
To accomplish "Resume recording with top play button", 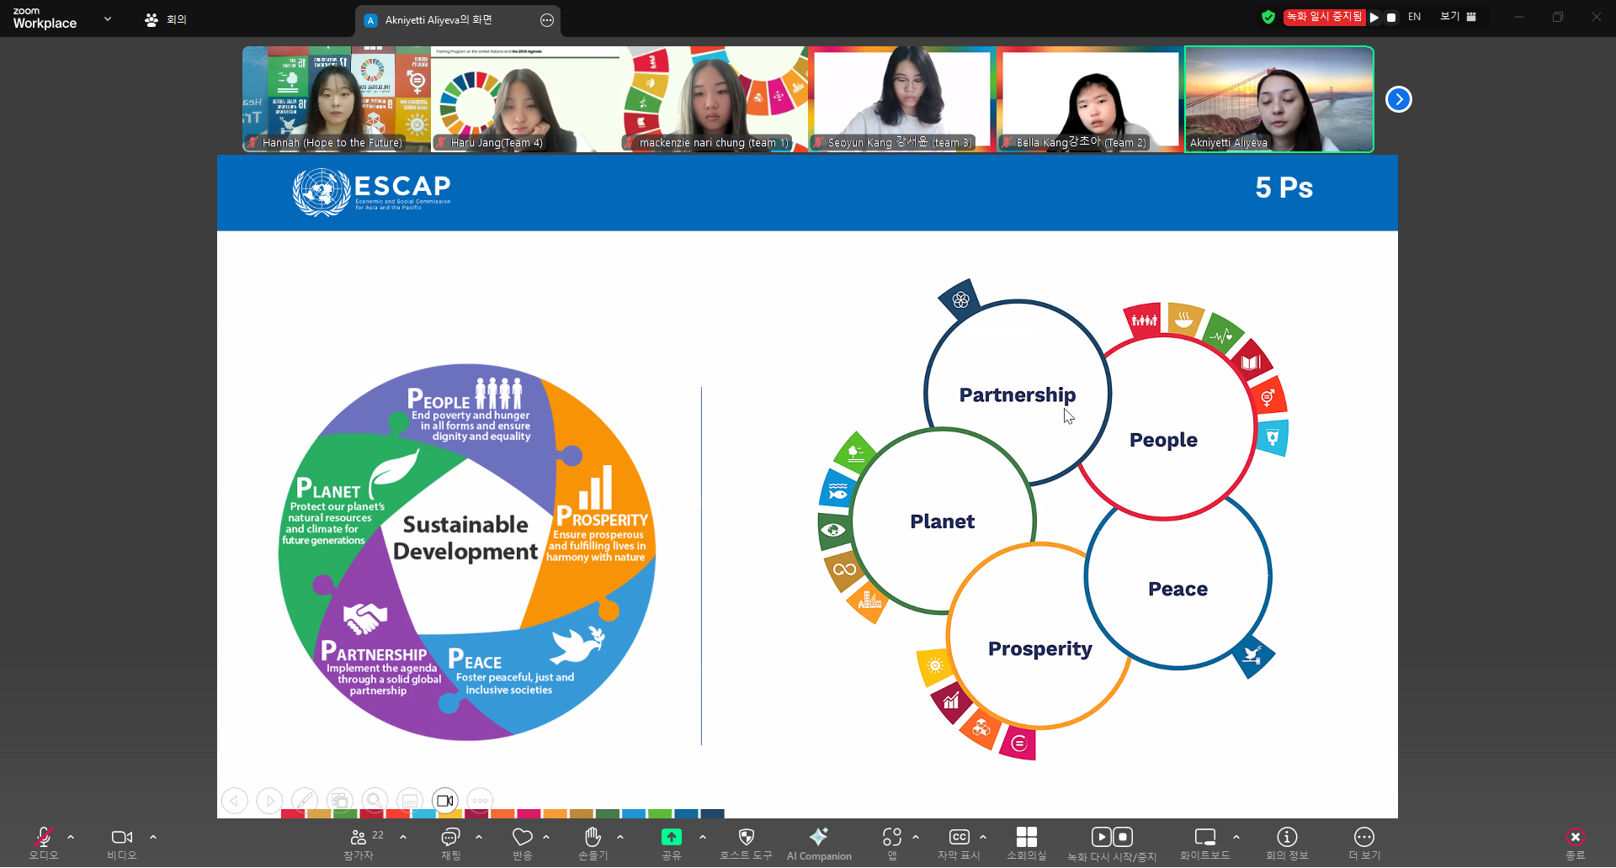I will (1374, 17).
